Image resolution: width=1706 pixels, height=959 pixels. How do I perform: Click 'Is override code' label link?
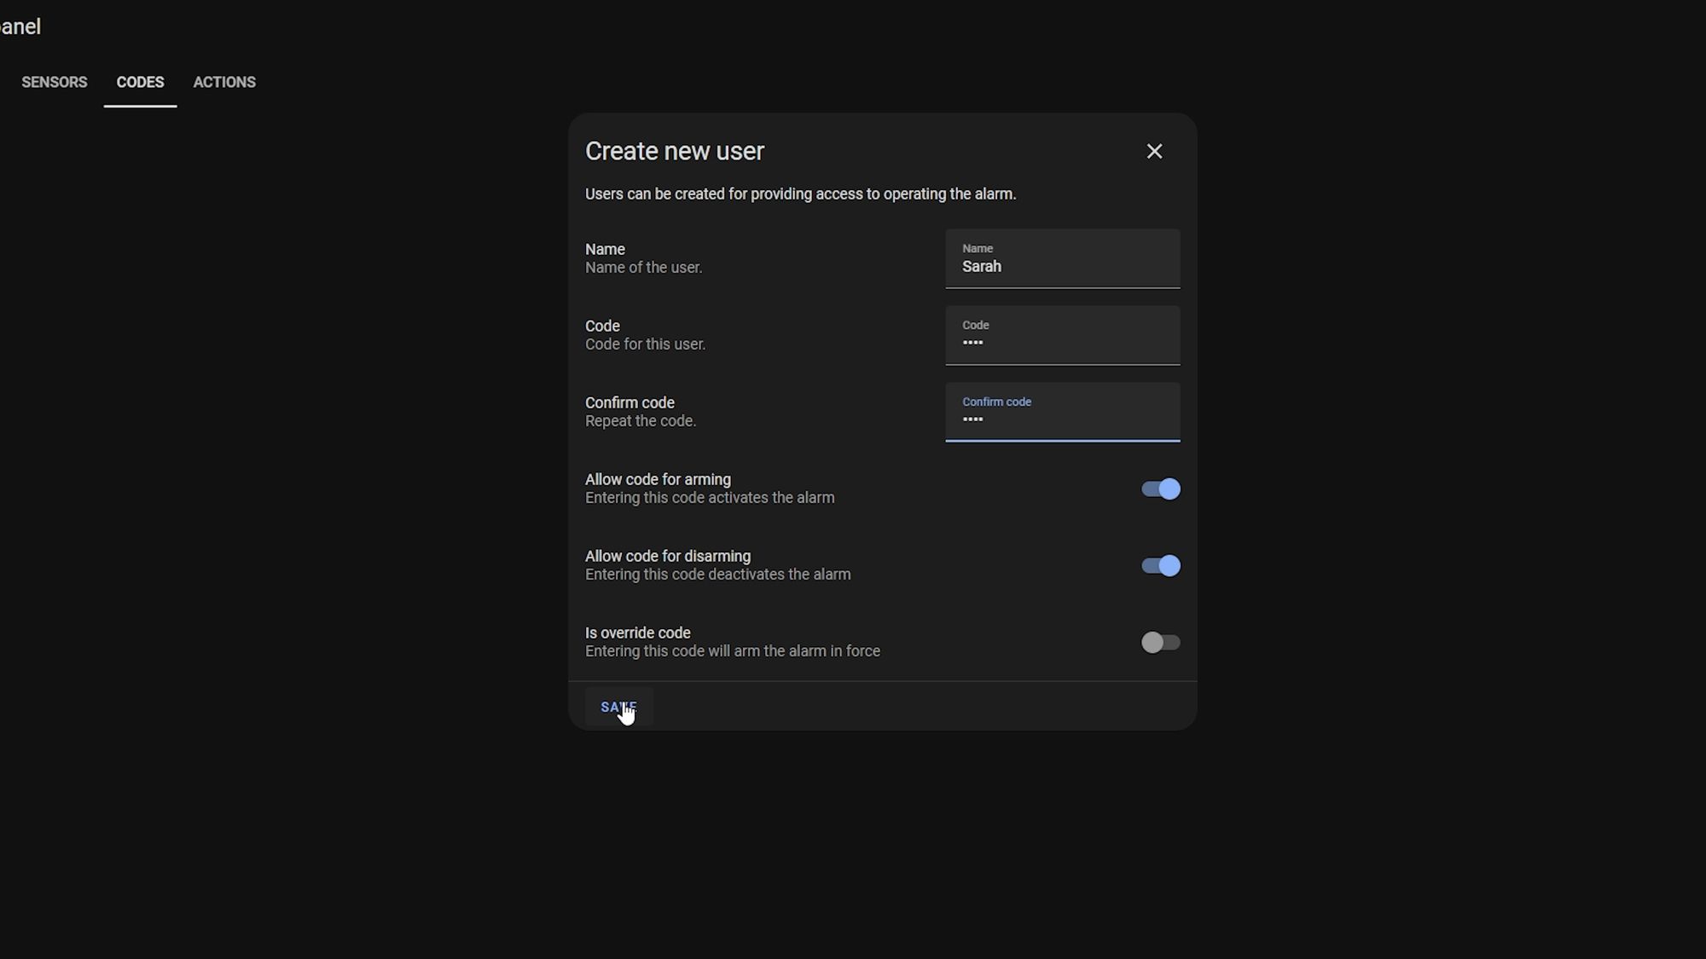pos(637,633)
